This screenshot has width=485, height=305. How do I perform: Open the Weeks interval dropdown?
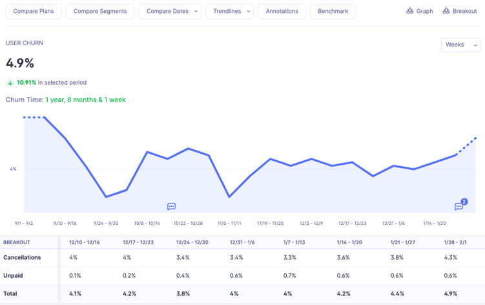click(x=460, y=45)
